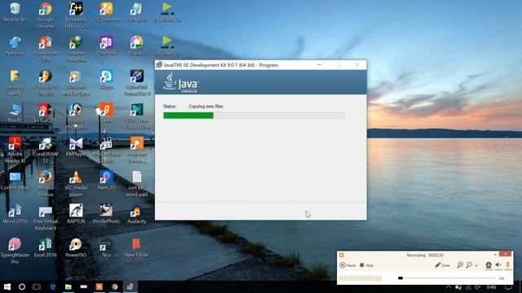
Task: Toggle the microphone in the recorder
Action: click(x=508, y=265)
